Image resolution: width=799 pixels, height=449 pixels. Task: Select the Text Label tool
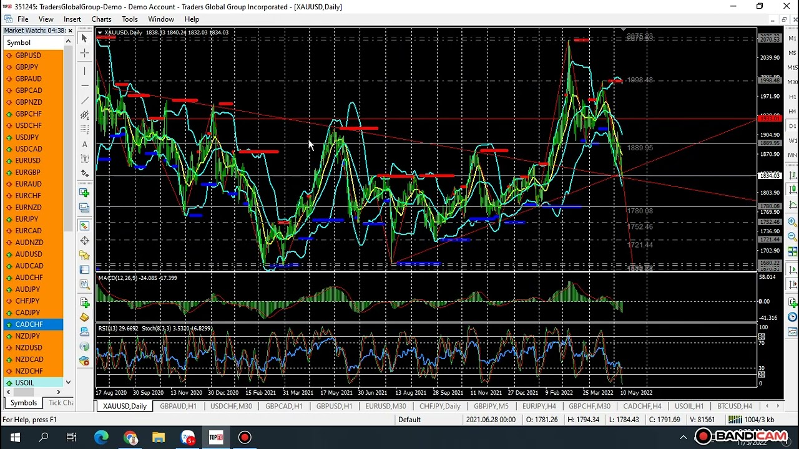point(84,159)
